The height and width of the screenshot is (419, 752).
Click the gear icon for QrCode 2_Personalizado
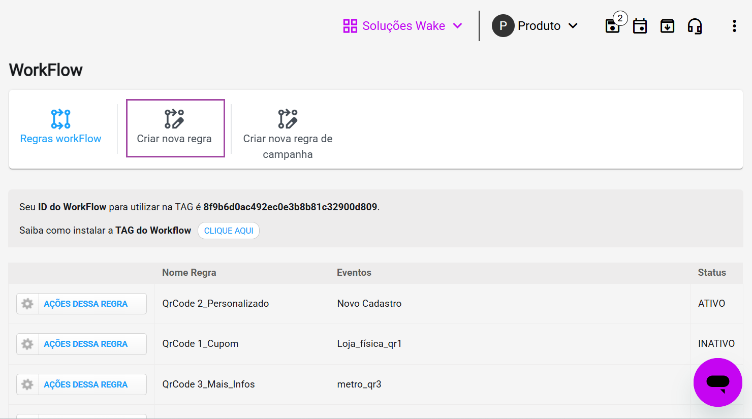[x=27, y=304]
